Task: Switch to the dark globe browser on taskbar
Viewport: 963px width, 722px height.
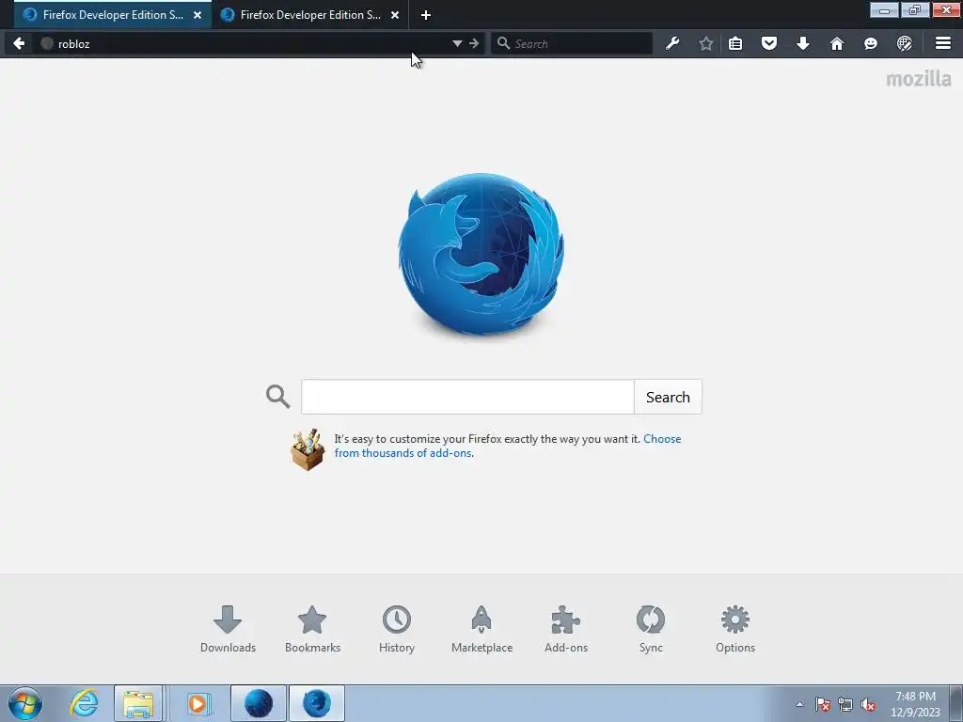Action: point(258,703)
